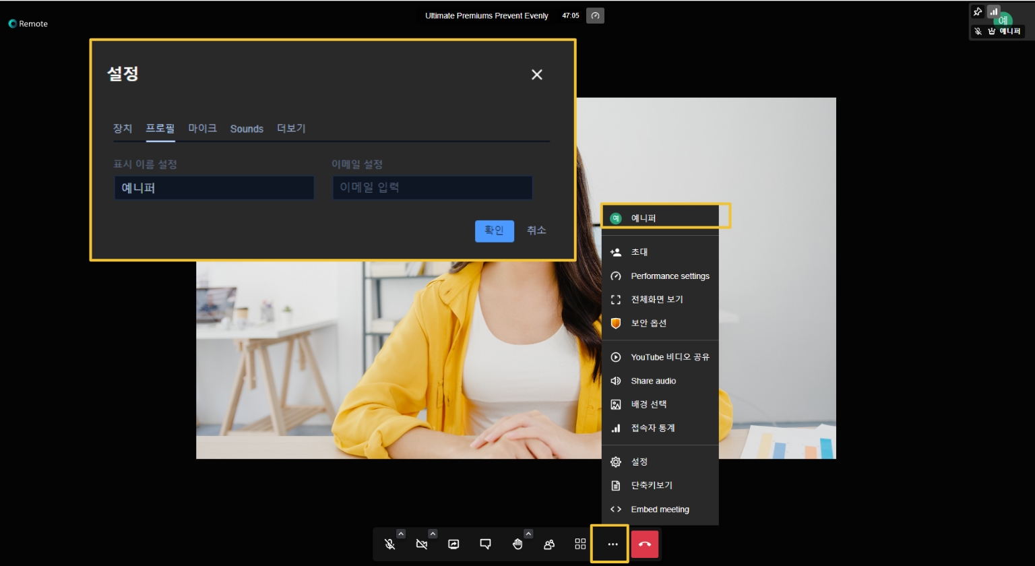
Task: Click the three-dot more actions button
Action: click(612, 544)
